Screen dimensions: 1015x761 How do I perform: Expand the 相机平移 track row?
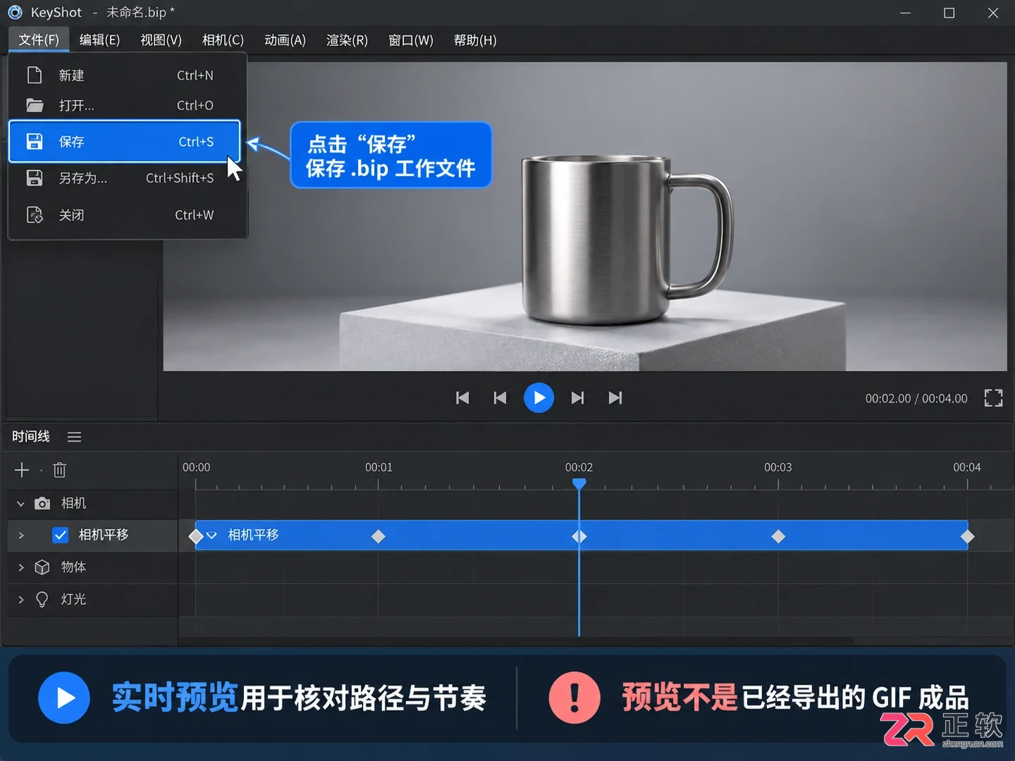click(x=21, y=536)
